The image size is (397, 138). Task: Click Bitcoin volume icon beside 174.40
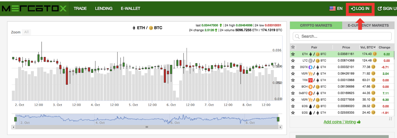click(x=375, y=54)
